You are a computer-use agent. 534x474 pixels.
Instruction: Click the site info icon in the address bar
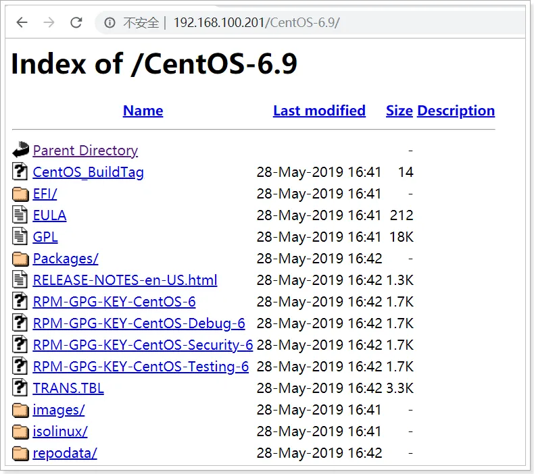[x=110, y=23]
